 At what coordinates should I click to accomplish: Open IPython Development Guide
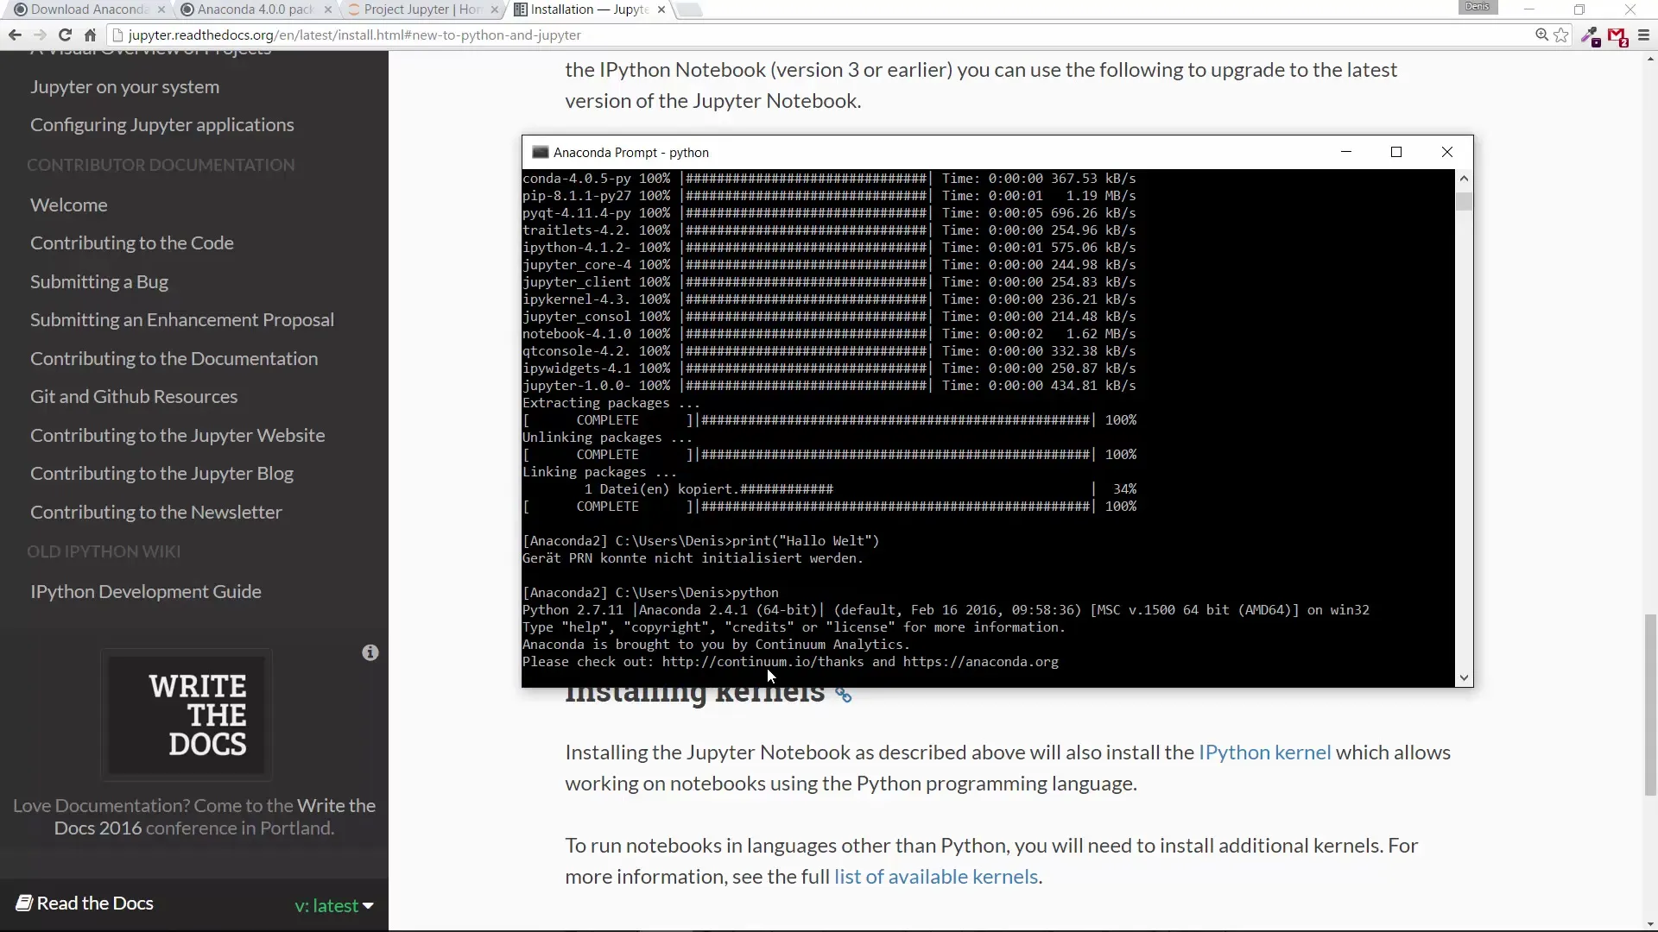click(x=146, y=592)
